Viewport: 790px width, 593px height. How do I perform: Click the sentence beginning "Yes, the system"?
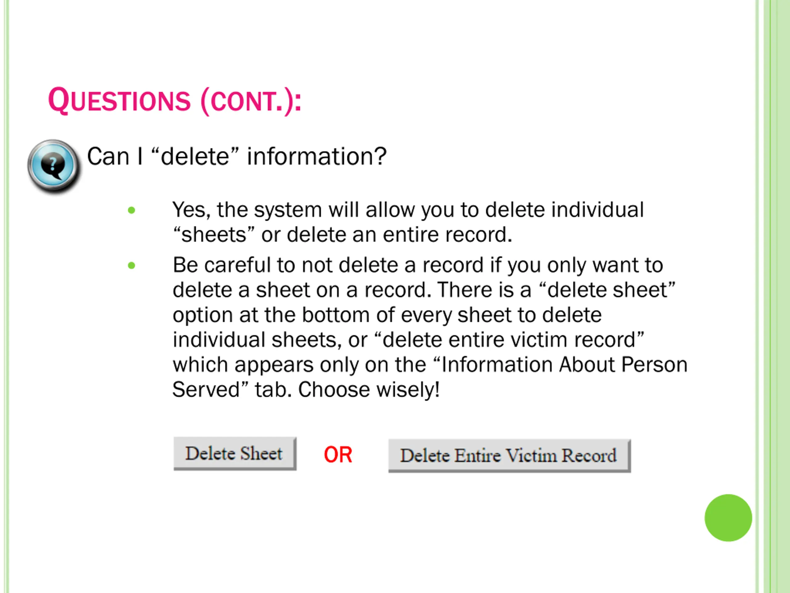[408, 222]
